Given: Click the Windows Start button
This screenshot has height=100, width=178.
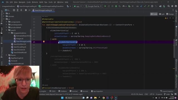Looking at the screenshot, I should (62, 98).
